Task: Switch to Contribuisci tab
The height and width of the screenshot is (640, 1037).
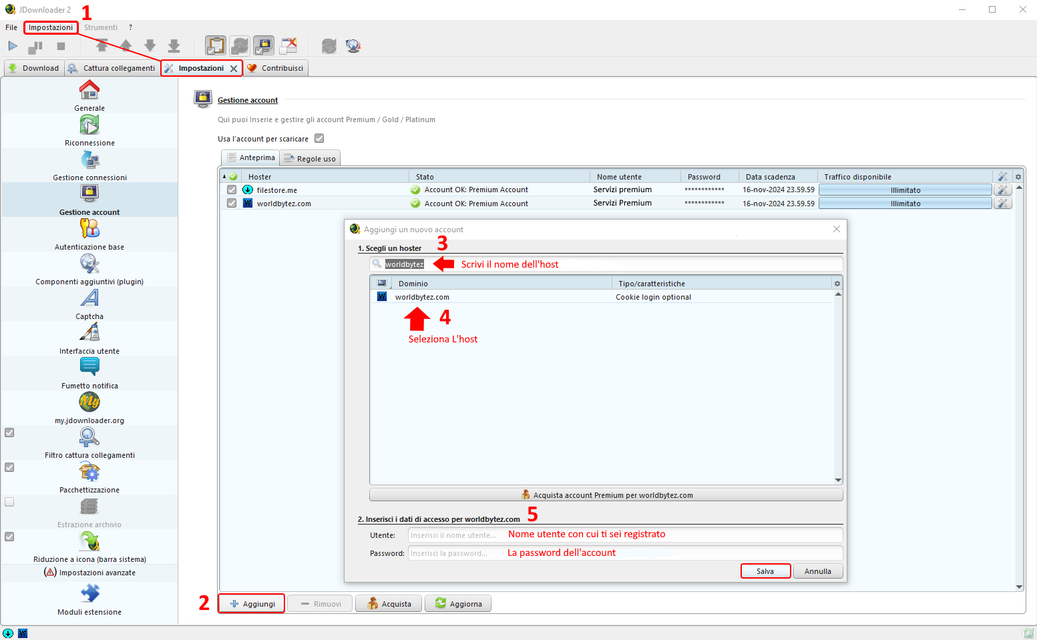Action: pyautogui.click(x=276, y=68)
